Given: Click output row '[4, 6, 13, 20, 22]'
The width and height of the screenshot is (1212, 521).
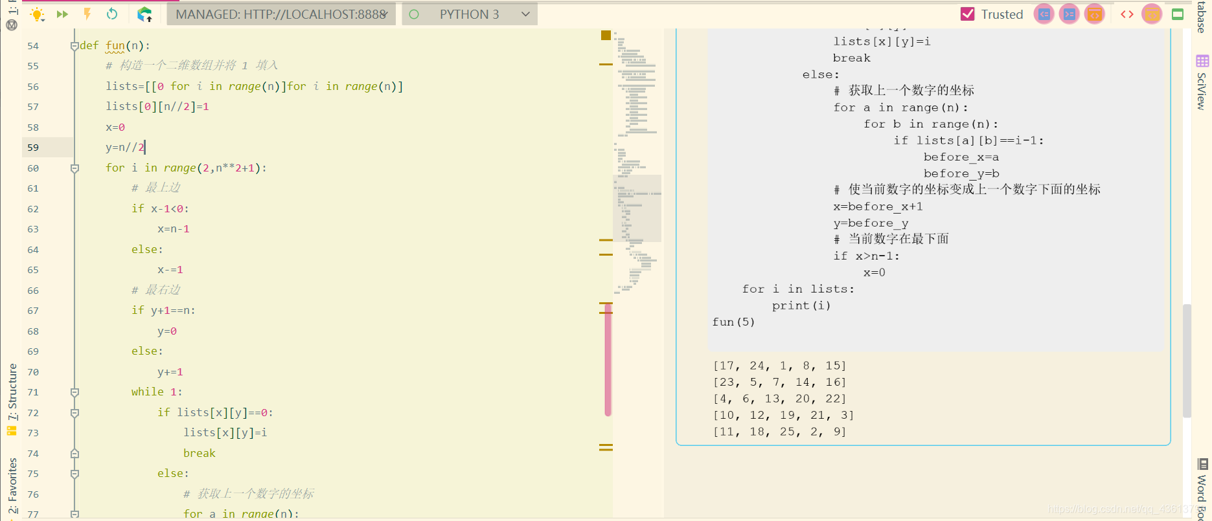Looking at the screenshot, I should (780, 399).
